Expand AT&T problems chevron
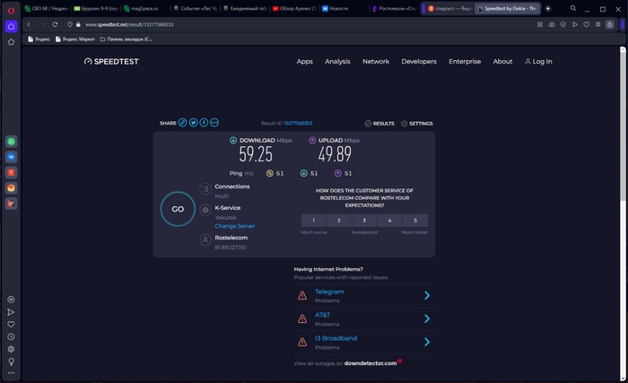 (x=427, y=318)
